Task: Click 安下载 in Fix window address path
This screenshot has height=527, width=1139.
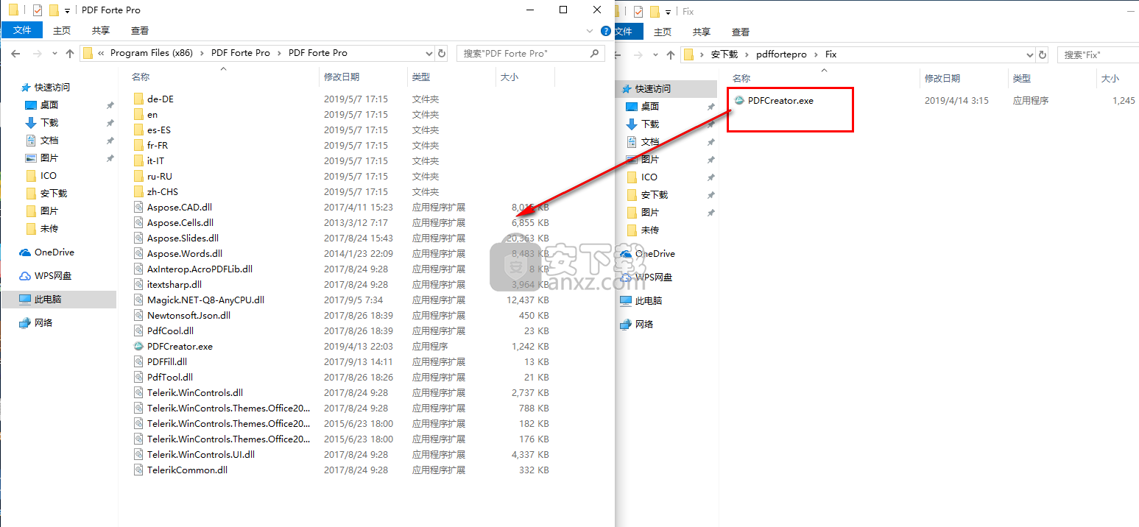Action: point(724,54)
